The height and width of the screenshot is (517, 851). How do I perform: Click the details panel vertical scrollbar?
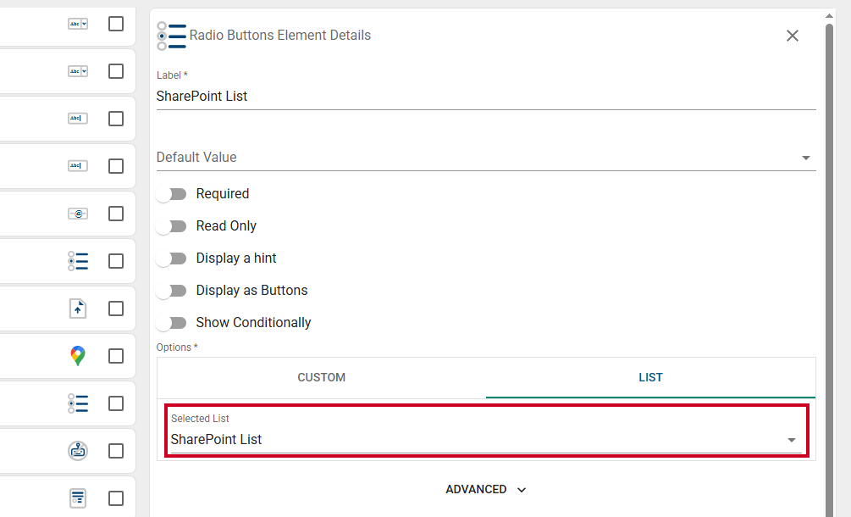pos(829,271)
